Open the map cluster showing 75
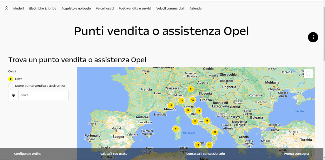Viewport: 325px width, 160px height. pos(181,101)
